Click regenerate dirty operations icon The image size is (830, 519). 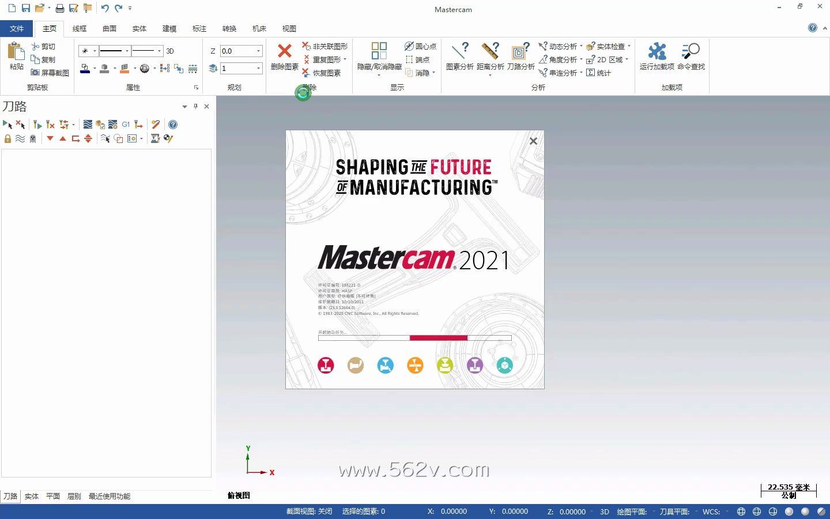click(50, 124)
